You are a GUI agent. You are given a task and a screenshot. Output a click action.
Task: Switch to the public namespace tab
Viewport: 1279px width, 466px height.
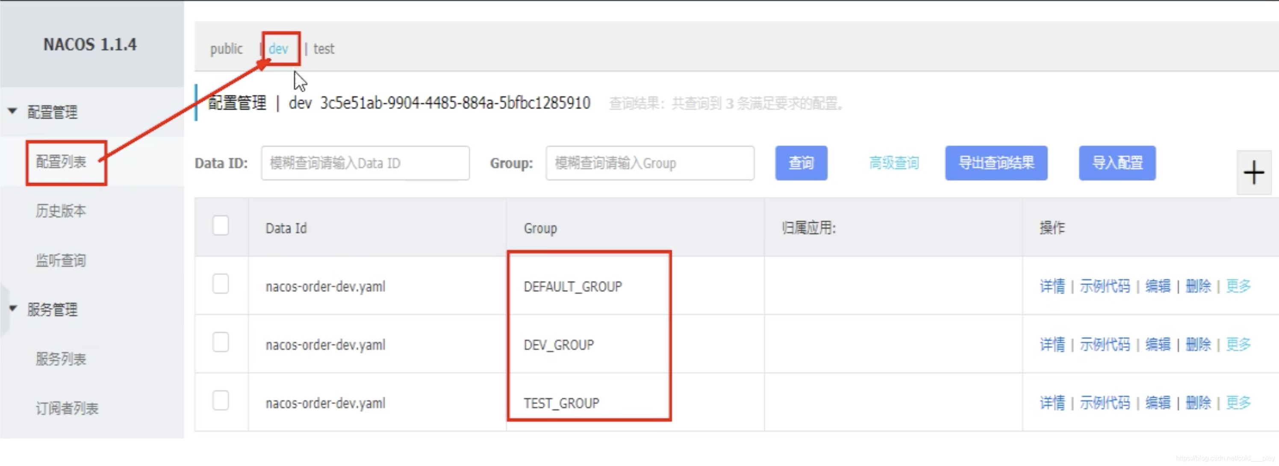tap(227, 49)
